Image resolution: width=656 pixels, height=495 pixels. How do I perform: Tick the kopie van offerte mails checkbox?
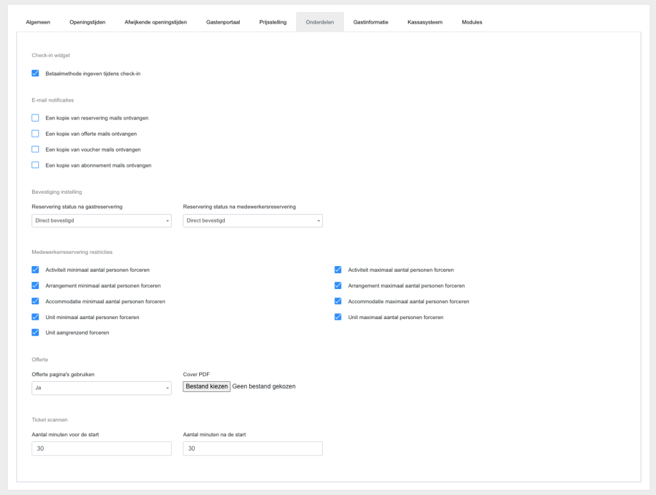tap(35, 134)
